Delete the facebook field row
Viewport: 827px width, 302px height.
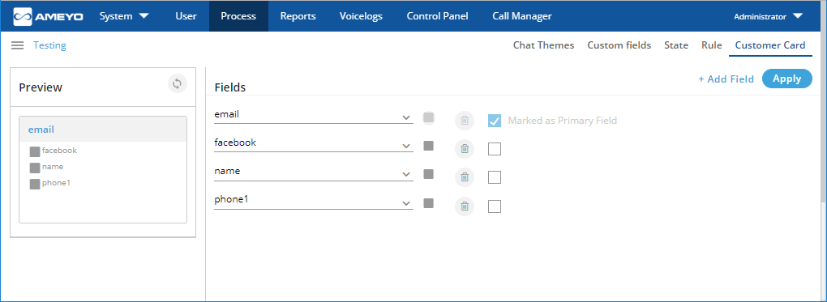465,149
